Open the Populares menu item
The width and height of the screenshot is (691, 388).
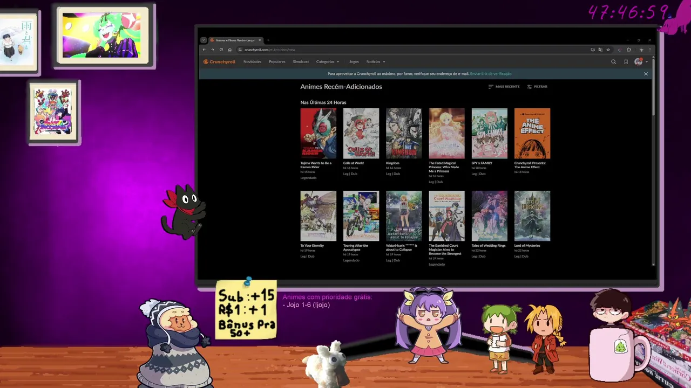pyautogui.click(x=277, y=62)
